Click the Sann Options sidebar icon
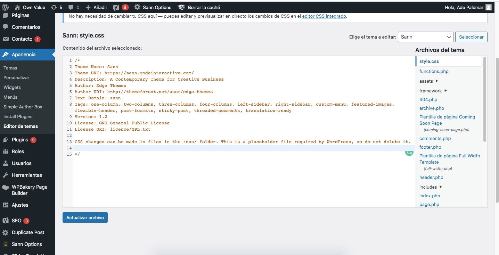Image resolution: width=499 pixels, height=255 pixels. point(6,244)
